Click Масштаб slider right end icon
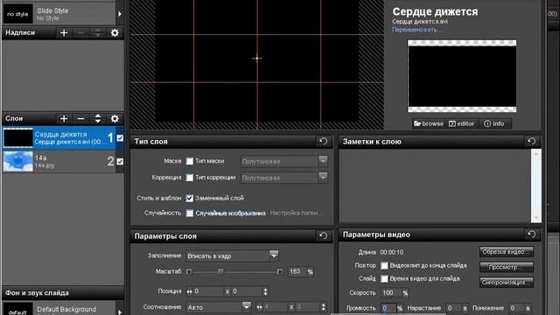This screenshot has width=560, height=315. point(280,272)
